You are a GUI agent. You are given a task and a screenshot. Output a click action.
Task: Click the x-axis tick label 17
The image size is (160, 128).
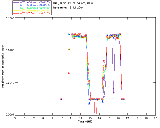click(127, 118)
